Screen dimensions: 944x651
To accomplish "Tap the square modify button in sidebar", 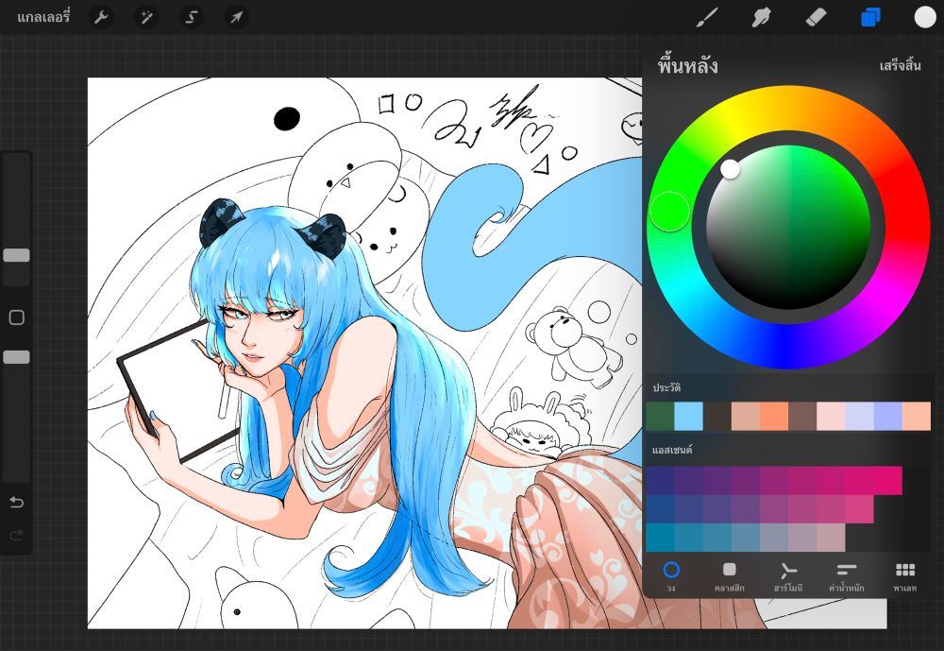I will point(17,317).
